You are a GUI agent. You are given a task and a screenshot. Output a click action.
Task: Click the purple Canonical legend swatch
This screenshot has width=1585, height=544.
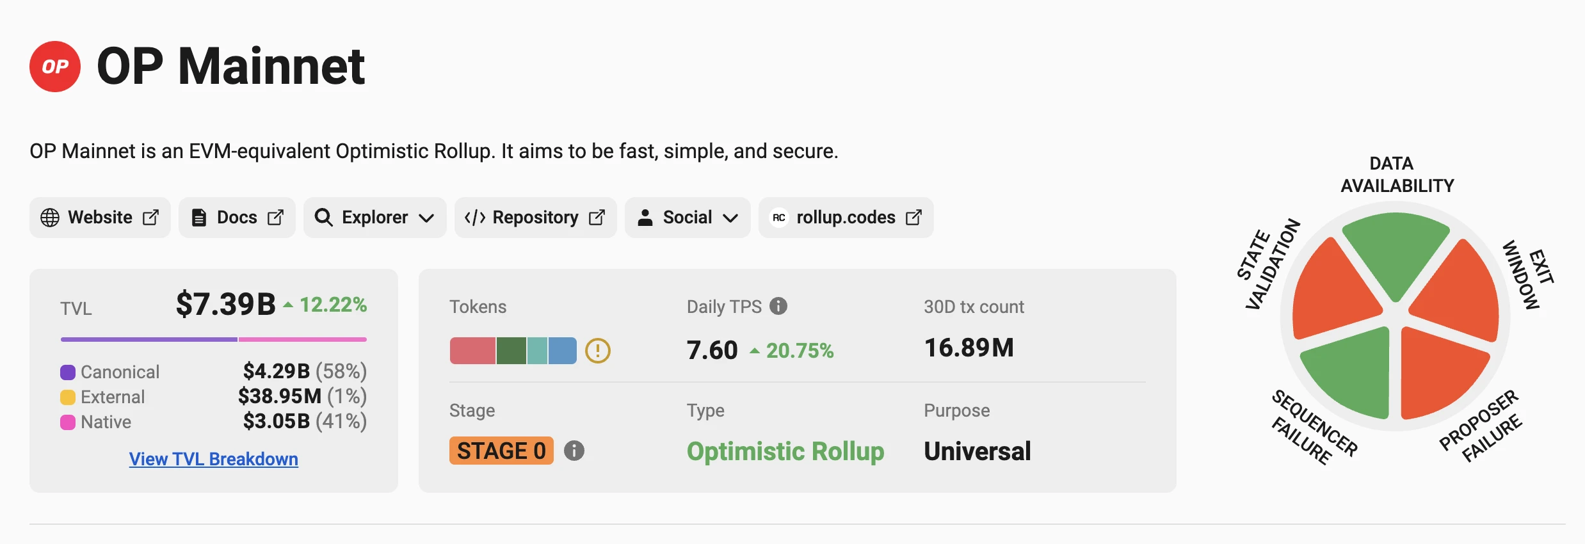click(68, 372)
